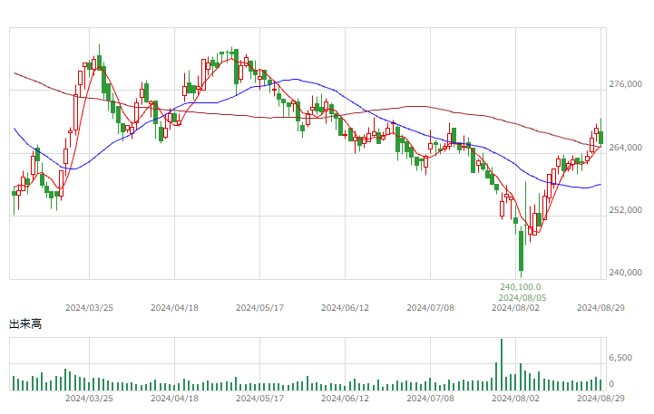
Task: Click the 240,000 price axis label
Action: 625,273
